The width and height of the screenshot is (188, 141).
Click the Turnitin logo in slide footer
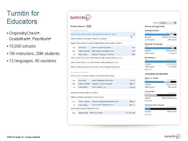pos(173,136)
